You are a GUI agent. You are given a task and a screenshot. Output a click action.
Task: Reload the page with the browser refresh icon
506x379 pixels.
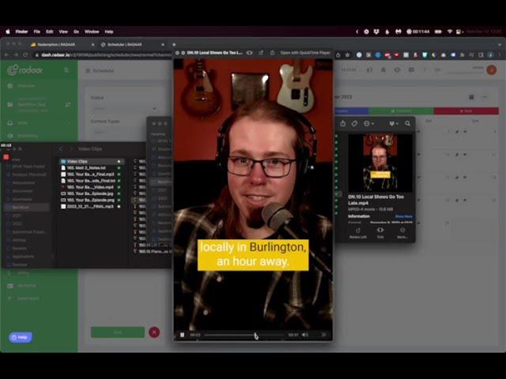[x=25, y=55]
